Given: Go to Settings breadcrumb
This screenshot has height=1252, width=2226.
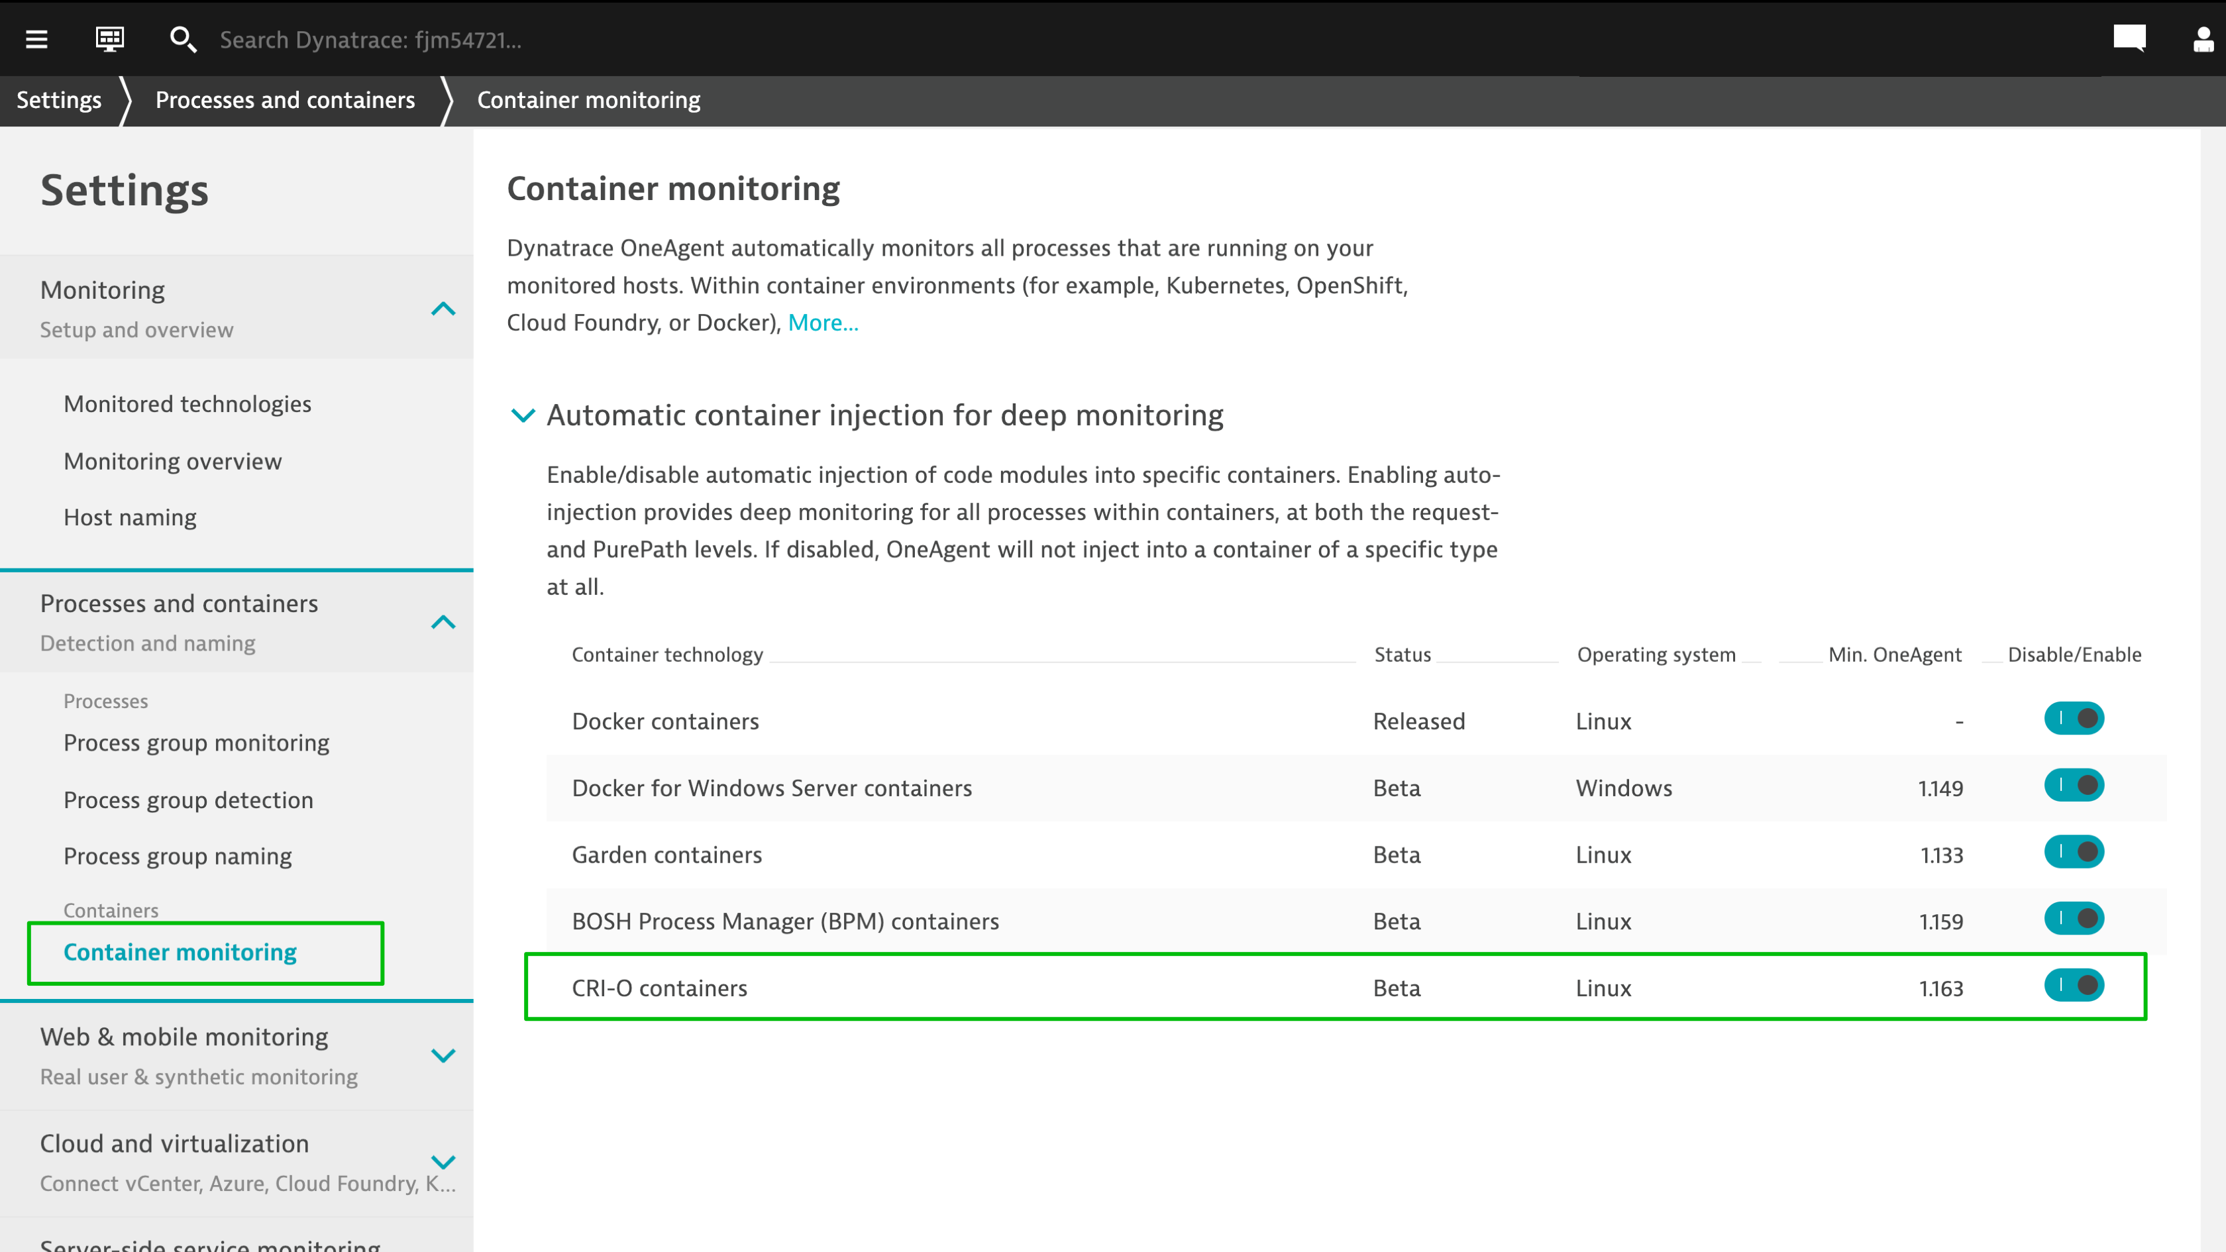Looking at the screenshot, I should tap(59, 100).
